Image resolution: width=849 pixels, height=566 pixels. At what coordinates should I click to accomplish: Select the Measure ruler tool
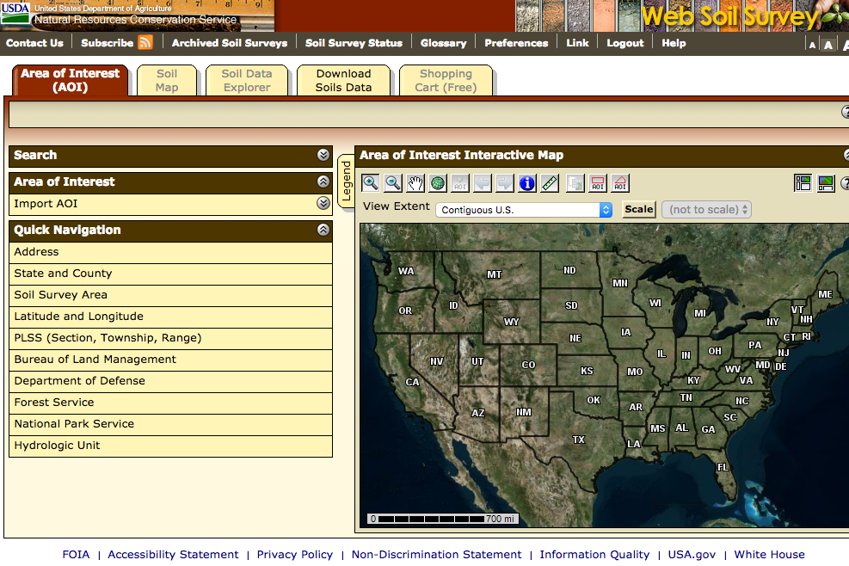[x=550, y=183]
